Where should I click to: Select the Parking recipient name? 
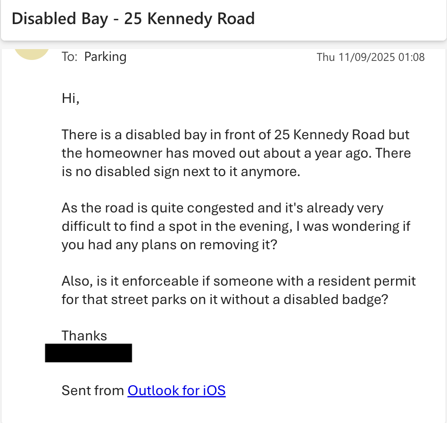[105, 57]
